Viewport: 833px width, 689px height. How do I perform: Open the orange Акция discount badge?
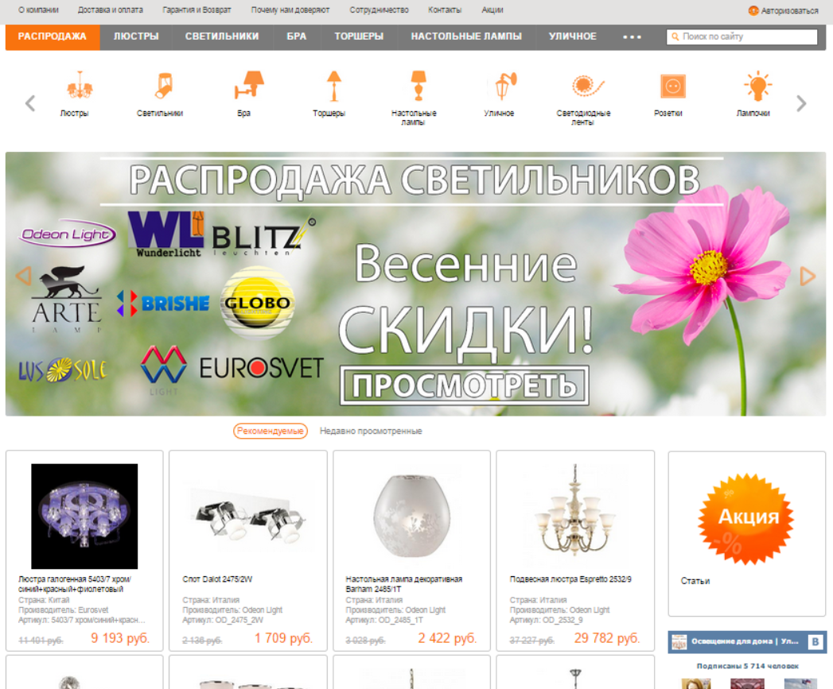[746, 519]
